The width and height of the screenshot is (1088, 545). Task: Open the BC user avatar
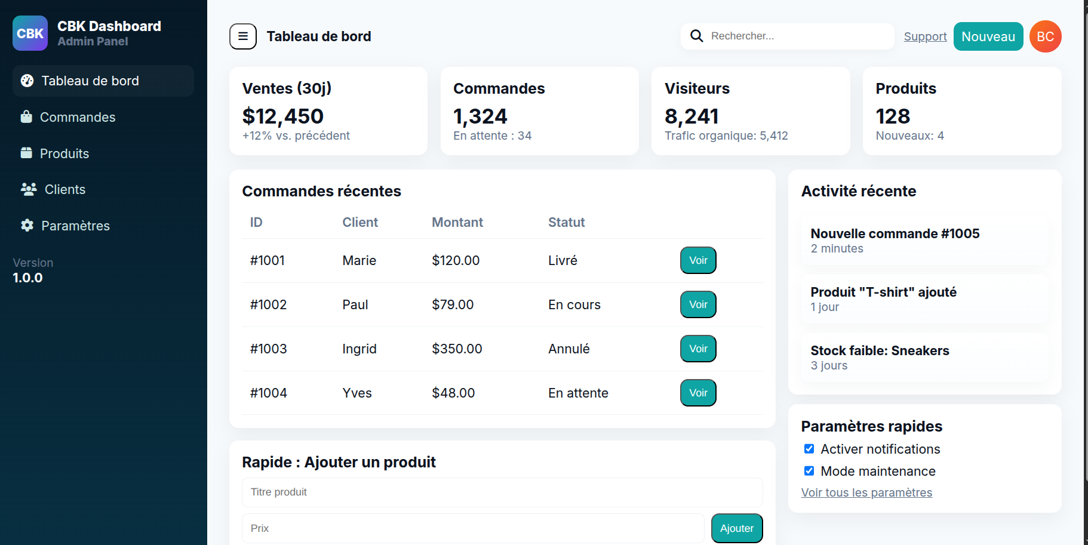coord(1045,36)
